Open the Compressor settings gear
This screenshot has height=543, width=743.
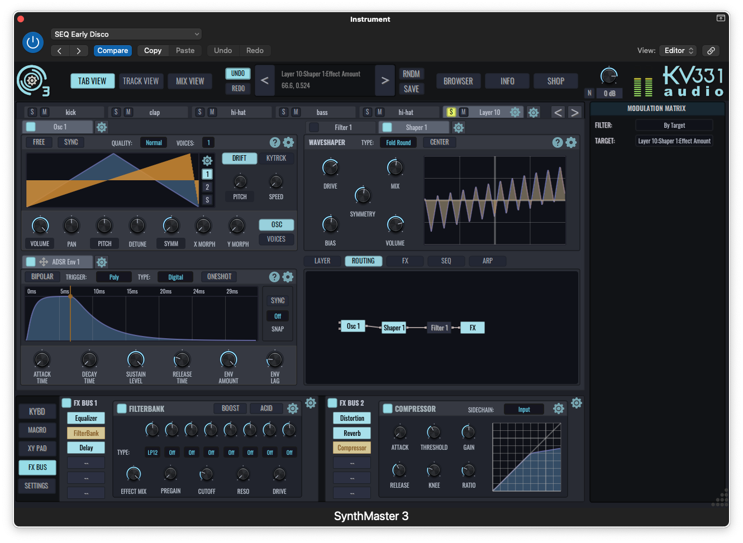(x=559, y=409)
